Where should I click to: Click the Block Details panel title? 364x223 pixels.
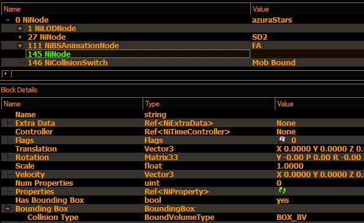19,90
